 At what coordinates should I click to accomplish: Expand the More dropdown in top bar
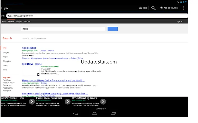pyautogui.click(x=27, y=21)
